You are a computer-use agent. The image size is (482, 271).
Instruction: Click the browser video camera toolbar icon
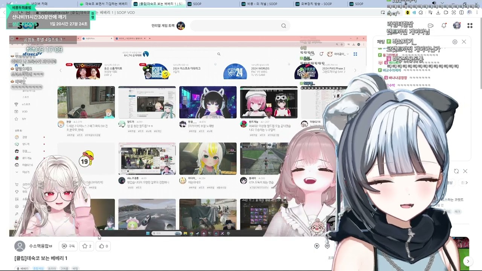(x=446, y=12)
